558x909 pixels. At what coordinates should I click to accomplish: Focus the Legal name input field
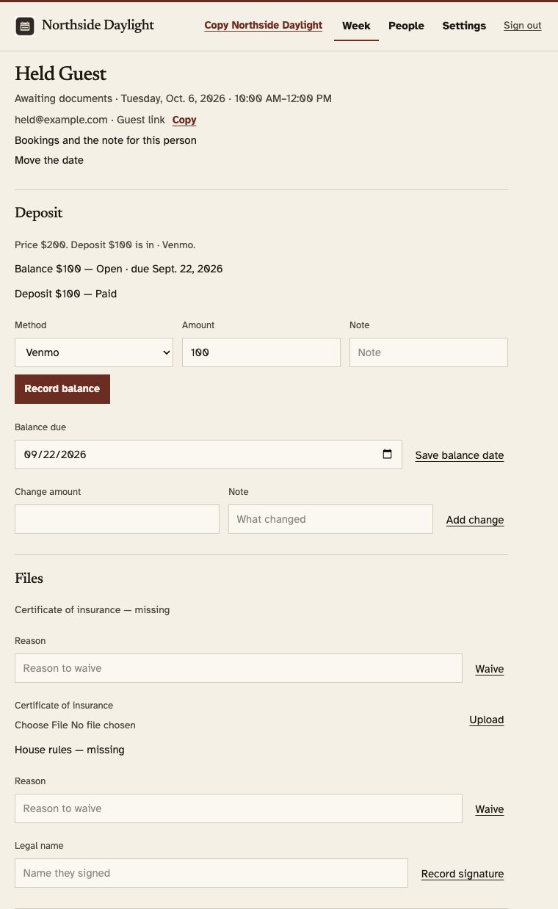(211, 873)
